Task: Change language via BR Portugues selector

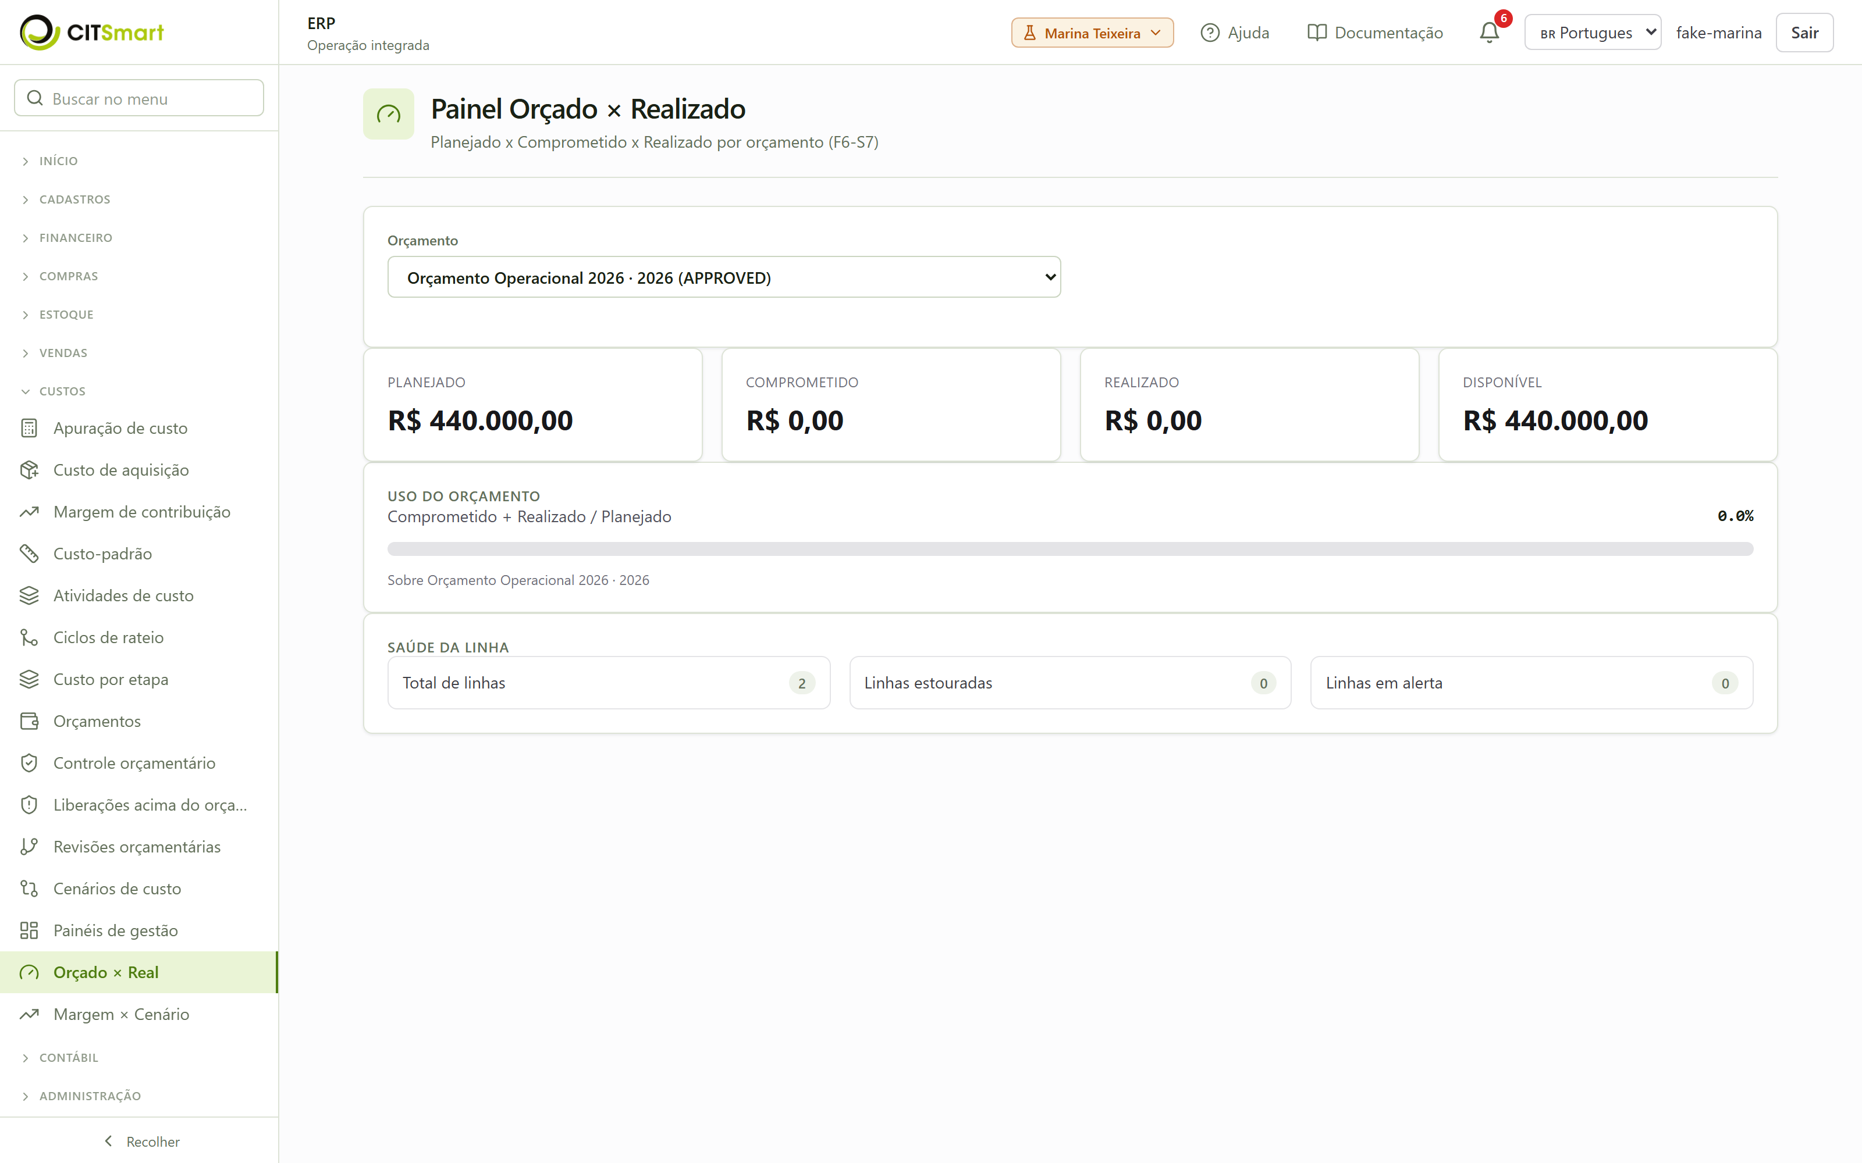Action: (1593, 33)
